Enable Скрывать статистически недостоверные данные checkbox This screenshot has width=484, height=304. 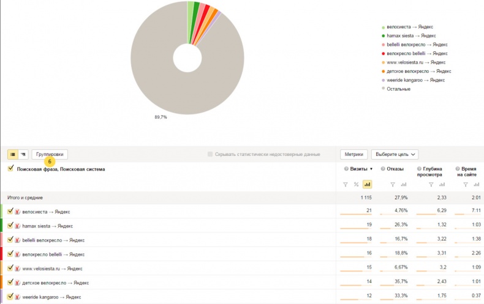point(211,155)
